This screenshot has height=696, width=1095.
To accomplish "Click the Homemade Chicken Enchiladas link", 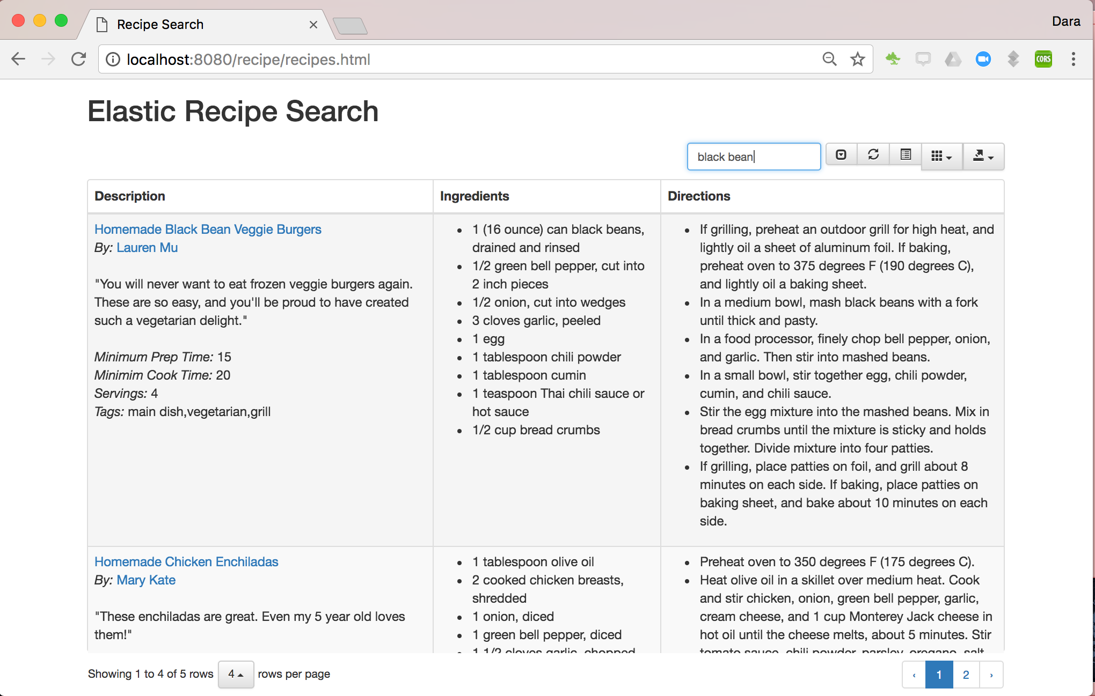I will point(185,562).
